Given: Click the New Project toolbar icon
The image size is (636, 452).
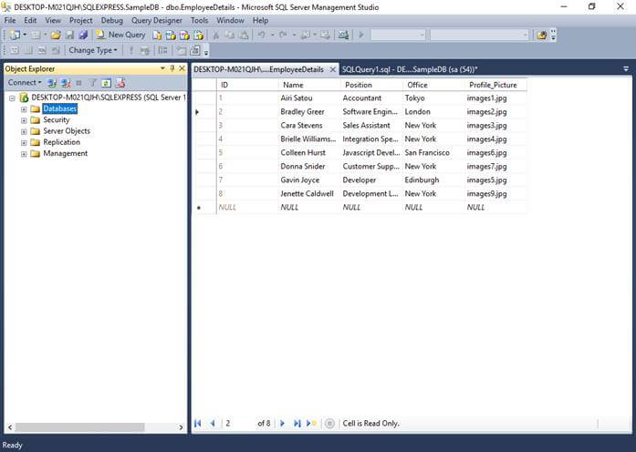Looking at the screenshot, I should [x=15, y=36].
